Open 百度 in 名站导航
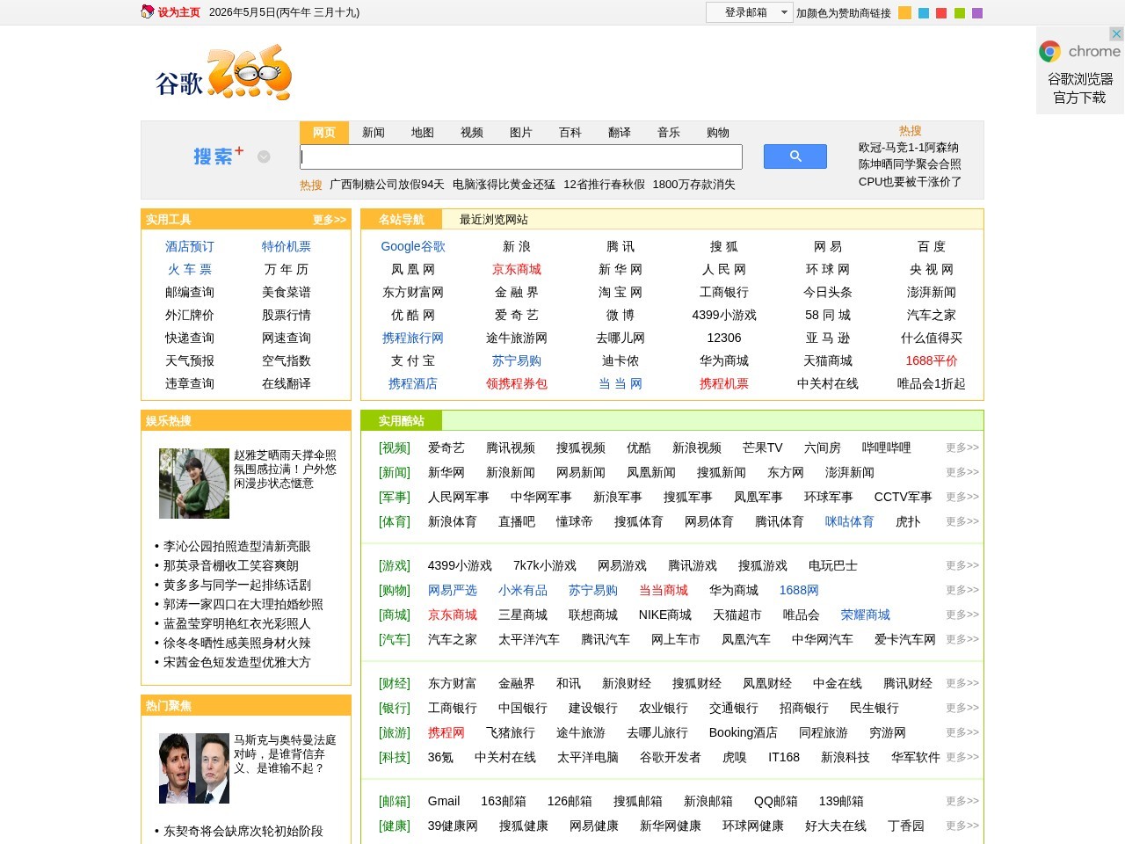Screen dimensions: 1125x844 (932, 246)
